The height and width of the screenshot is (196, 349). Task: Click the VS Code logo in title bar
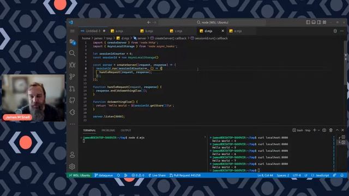point(71,22)
